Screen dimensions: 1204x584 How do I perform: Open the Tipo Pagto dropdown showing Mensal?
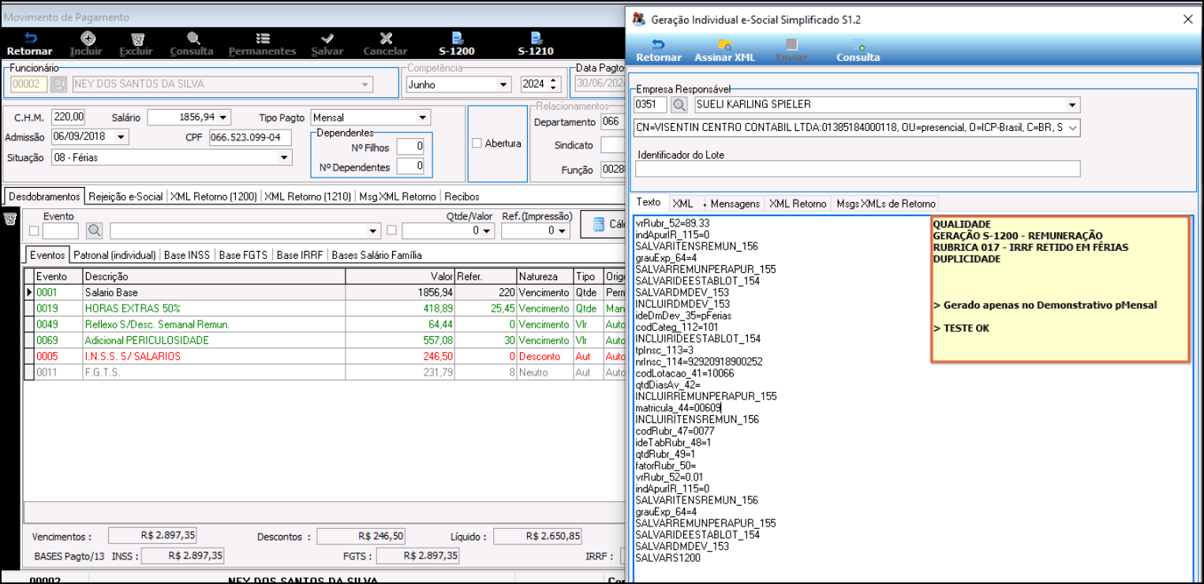coord(424,118)
